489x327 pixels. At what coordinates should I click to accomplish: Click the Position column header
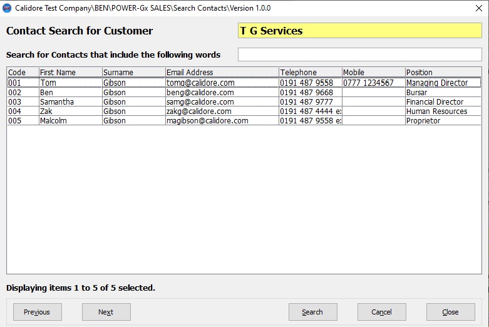[443, 72]
